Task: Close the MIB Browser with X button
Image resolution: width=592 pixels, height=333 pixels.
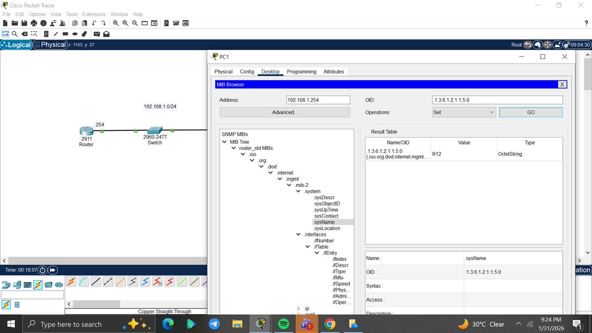Action: point(561,84)
